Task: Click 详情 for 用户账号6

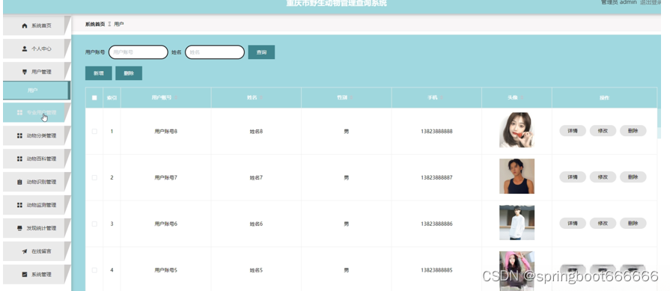Action: (x=573, y=223)
